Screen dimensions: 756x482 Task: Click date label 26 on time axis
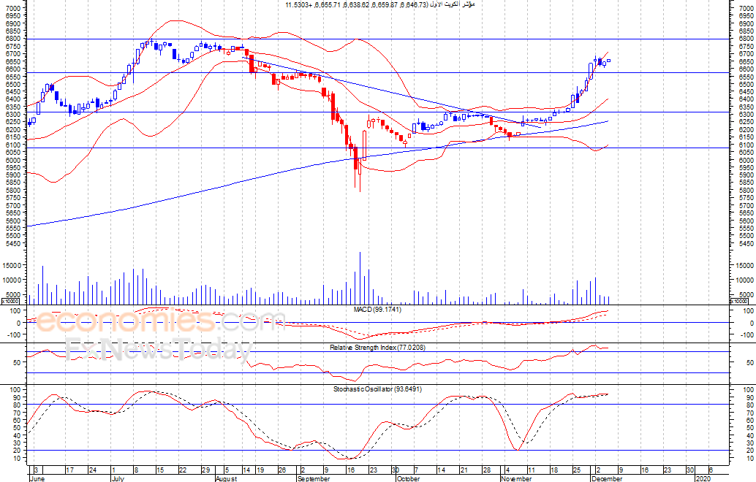(282, 470)
